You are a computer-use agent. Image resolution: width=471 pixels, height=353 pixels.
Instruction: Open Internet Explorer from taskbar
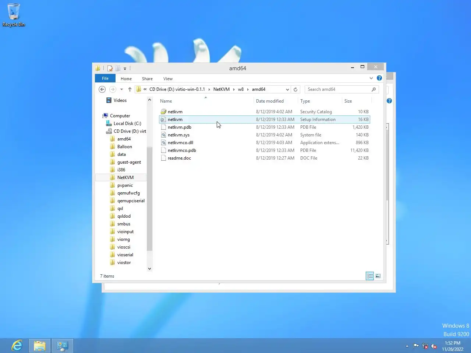coord(17,346)
